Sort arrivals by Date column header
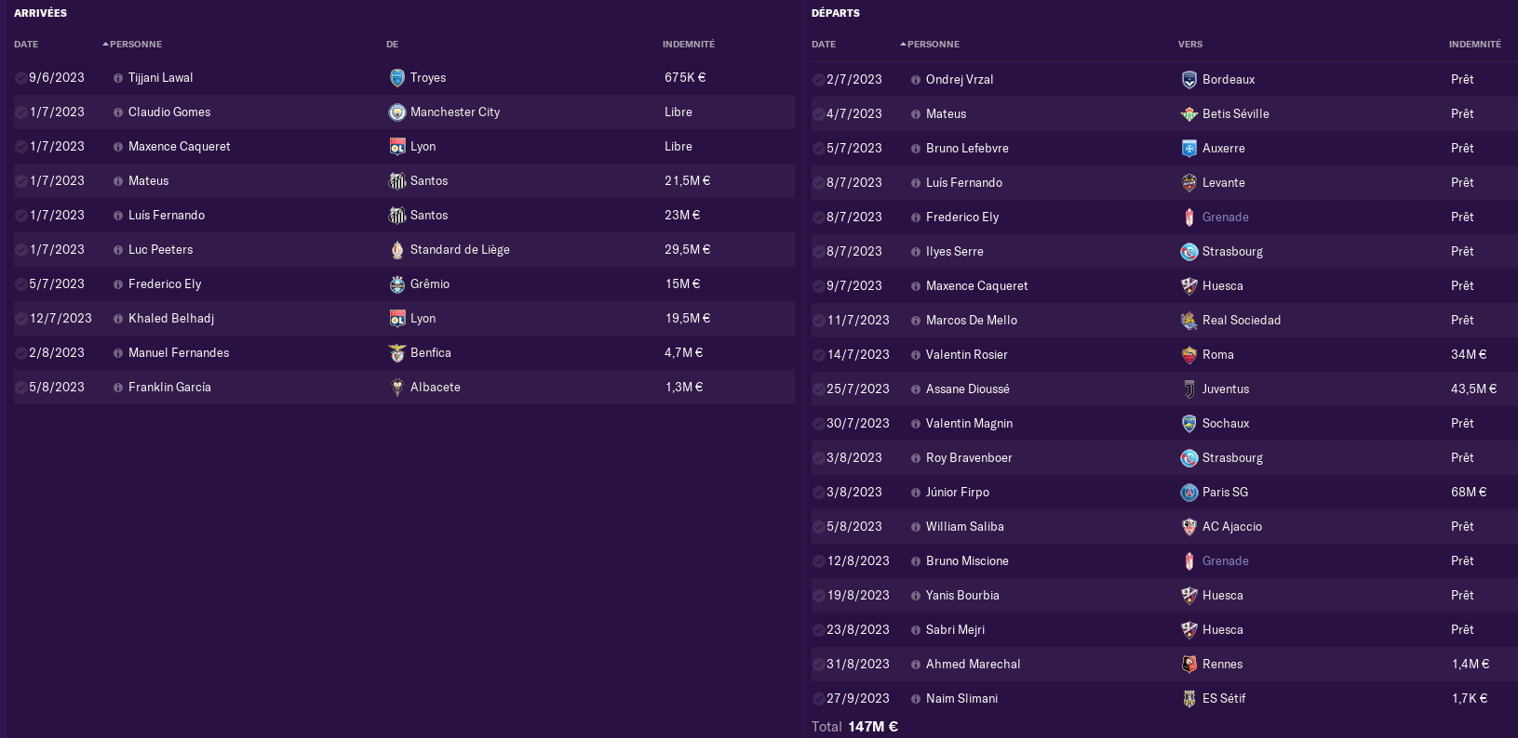The height and width of the screenshot is (738, 1518). 26,45
